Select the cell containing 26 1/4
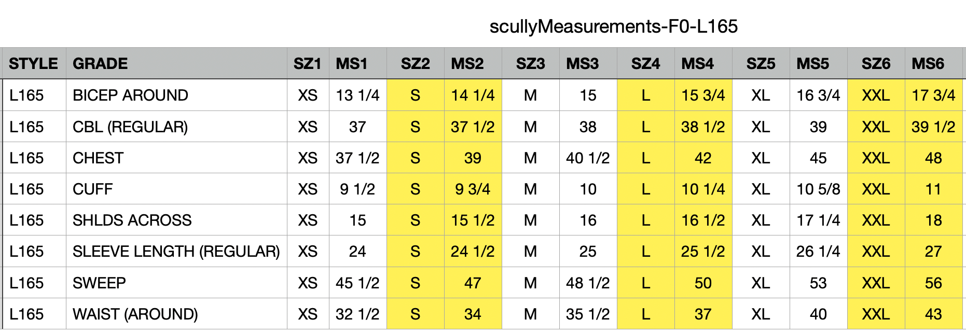 tap(818, 252)
